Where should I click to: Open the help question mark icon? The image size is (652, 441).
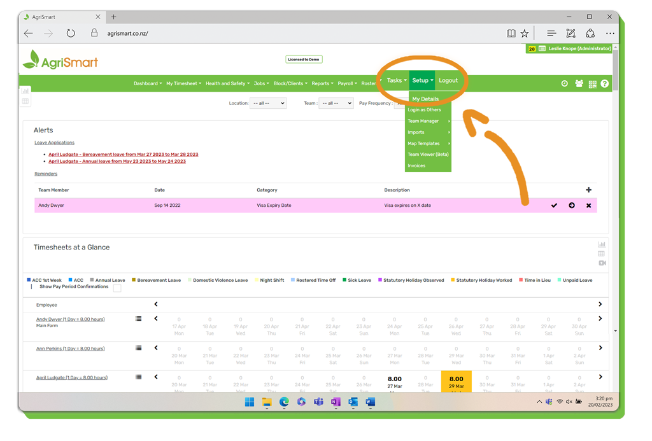point(605,84)
